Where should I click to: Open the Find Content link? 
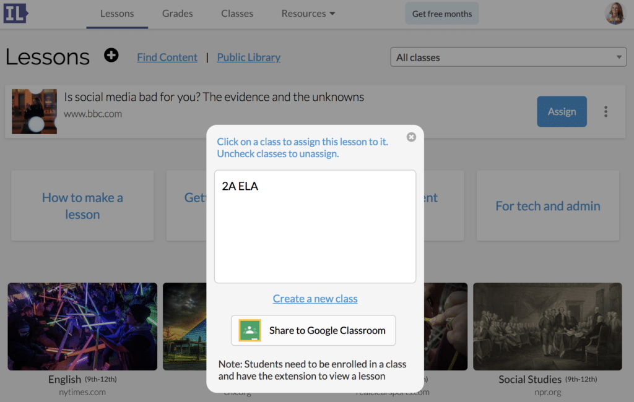pyautogui.click(x=167, y=57)
